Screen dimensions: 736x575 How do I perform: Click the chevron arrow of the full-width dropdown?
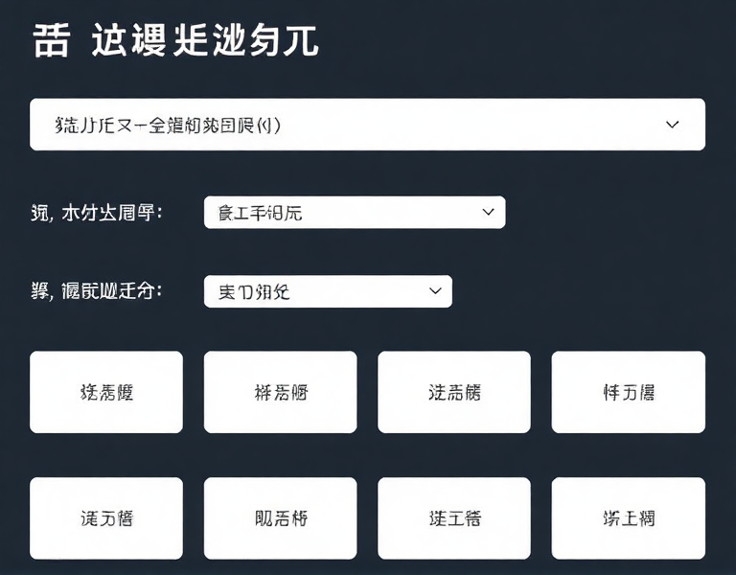672,125
